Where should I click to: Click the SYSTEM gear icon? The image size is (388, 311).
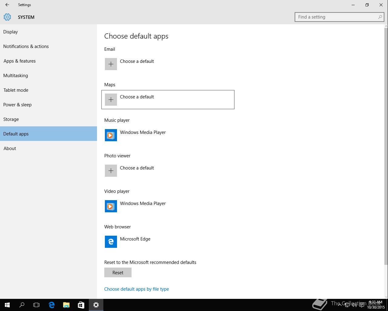(7, 17)
